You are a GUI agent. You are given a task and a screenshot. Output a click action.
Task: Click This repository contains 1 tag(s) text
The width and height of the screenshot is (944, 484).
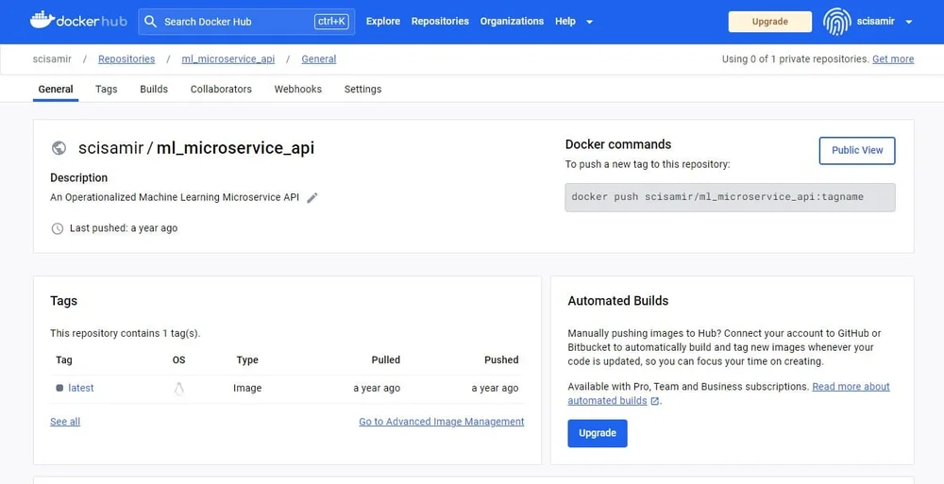[126, 333]
